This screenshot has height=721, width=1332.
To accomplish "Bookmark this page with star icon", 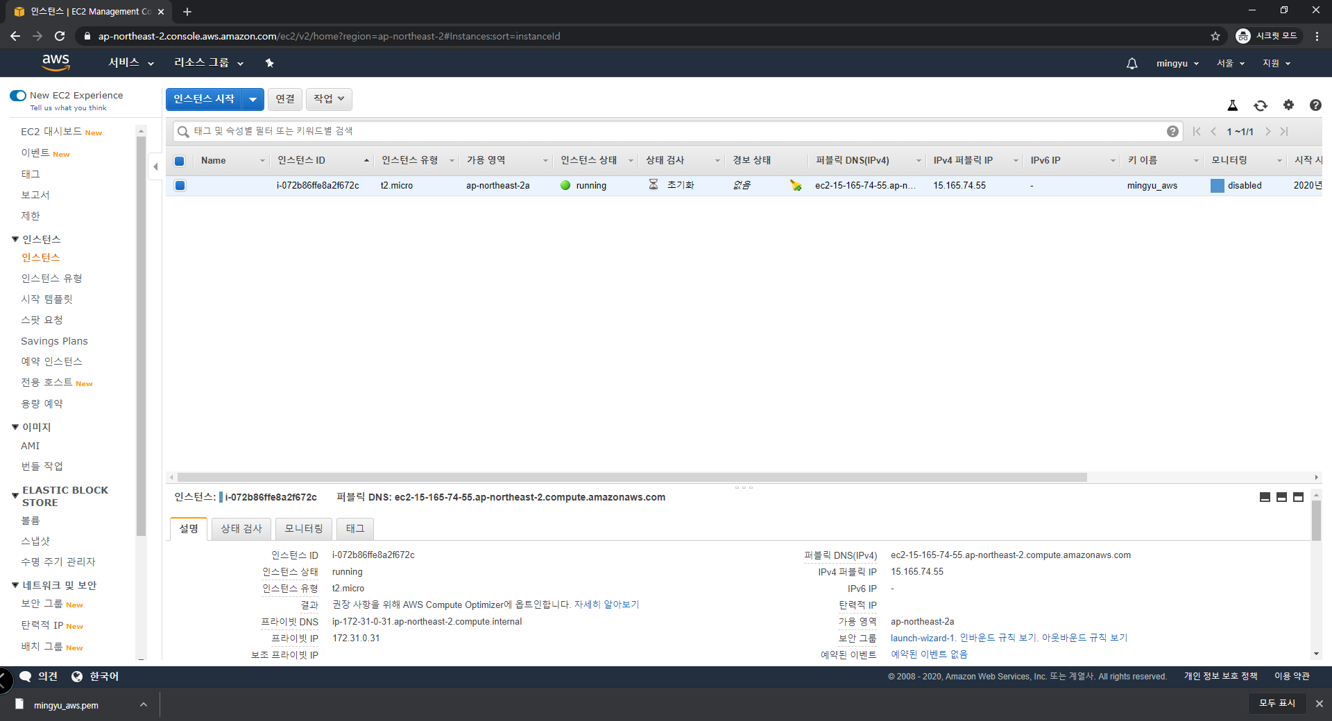I will (1215, 36).
